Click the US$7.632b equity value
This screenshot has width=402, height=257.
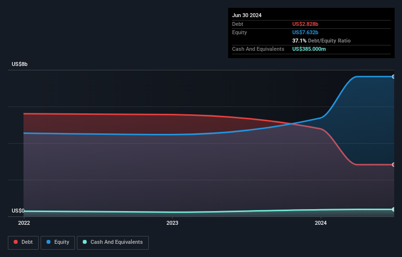tap(305, 32)
